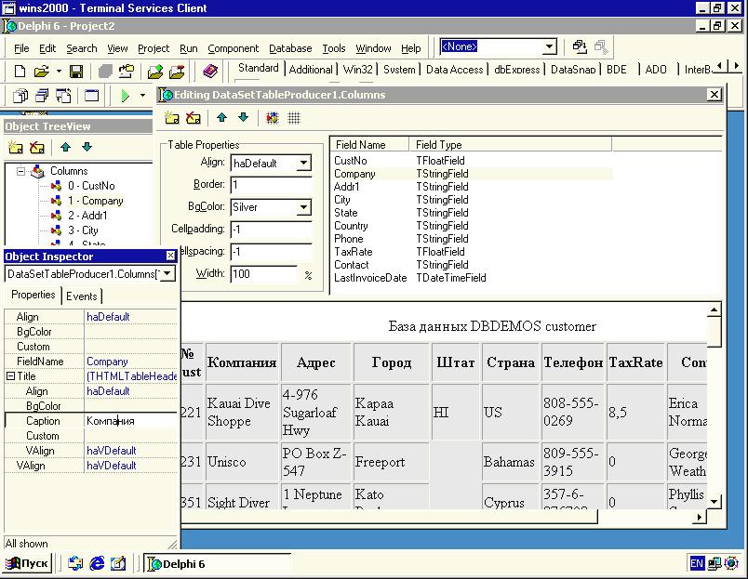Click Add file to project icon

coord(155,72)
